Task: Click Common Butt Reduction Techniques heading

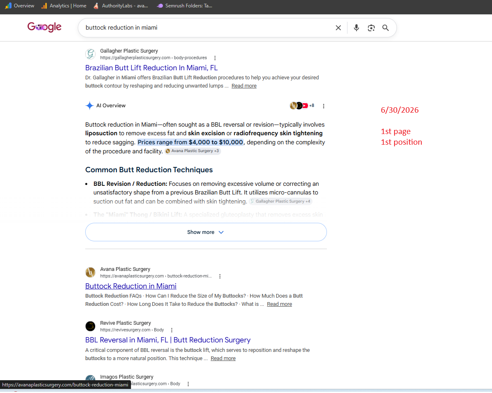Action: coord(149,170)
